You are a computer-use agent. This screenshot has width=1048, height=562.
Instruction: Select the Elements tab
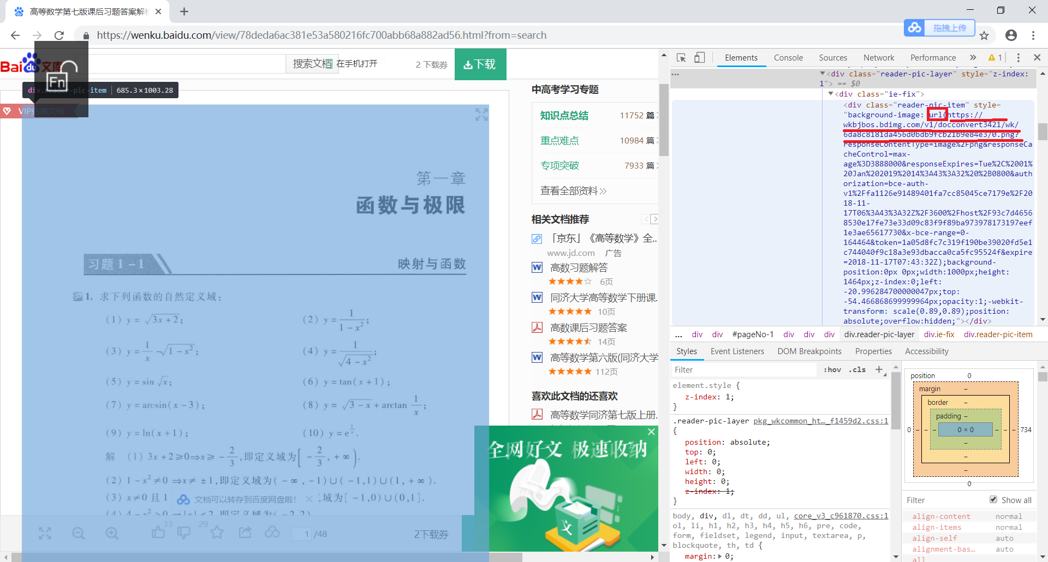(741, 58)
